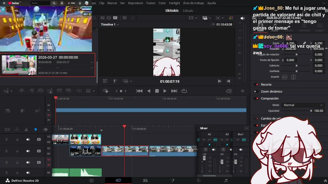The width and height of the screenshot is (328, 184).
Task: Open the Cut page icon at bottom
Action: (x=118, y=180)
